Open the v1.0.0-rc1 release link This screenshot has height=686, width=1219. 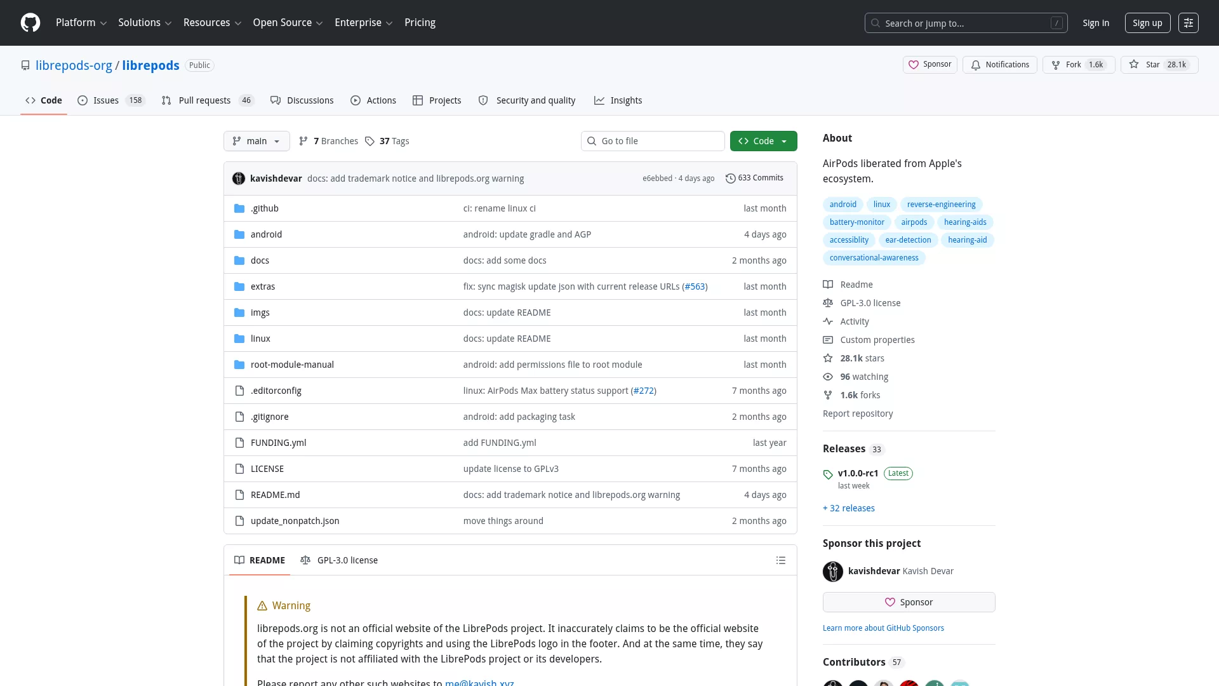(x=858, y=473)
